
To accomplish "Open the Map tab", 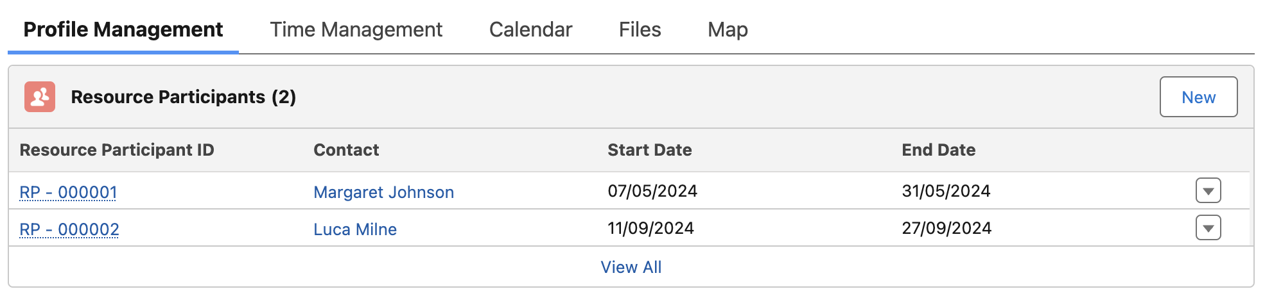I will pos(728,29).
